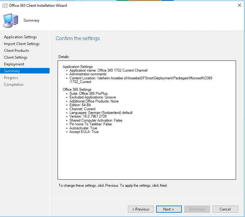This screenshot has height=217, width=245.
Task: Click 'Shared Computer Activation: False' line
Action: pyautogui.click(x=96, y=120)
